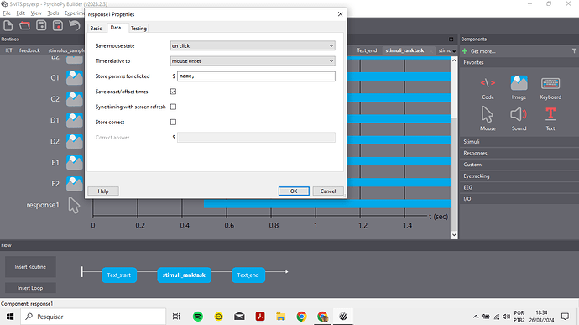Click the undo arrow in the toolbar
Image resolution: width=579 pixels, height=325 pixels.
coord(74,25)
